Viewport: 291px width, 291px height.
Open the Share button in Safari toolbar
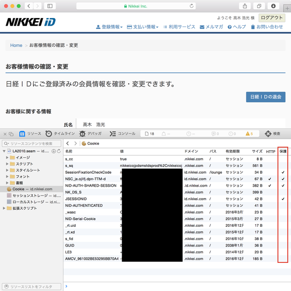coord(245,6)
